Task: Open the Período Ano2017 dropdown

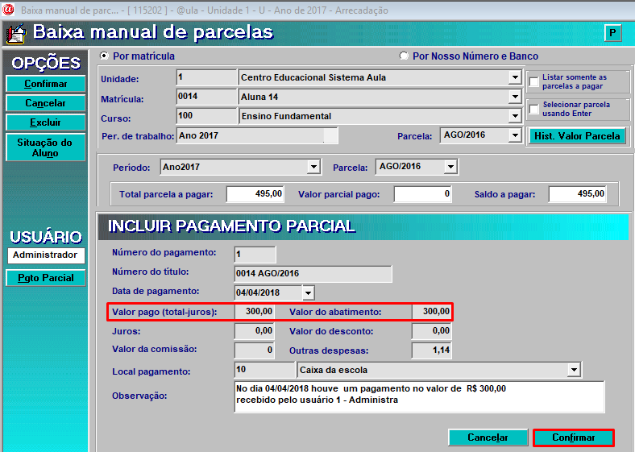Action: click(313, 167)
